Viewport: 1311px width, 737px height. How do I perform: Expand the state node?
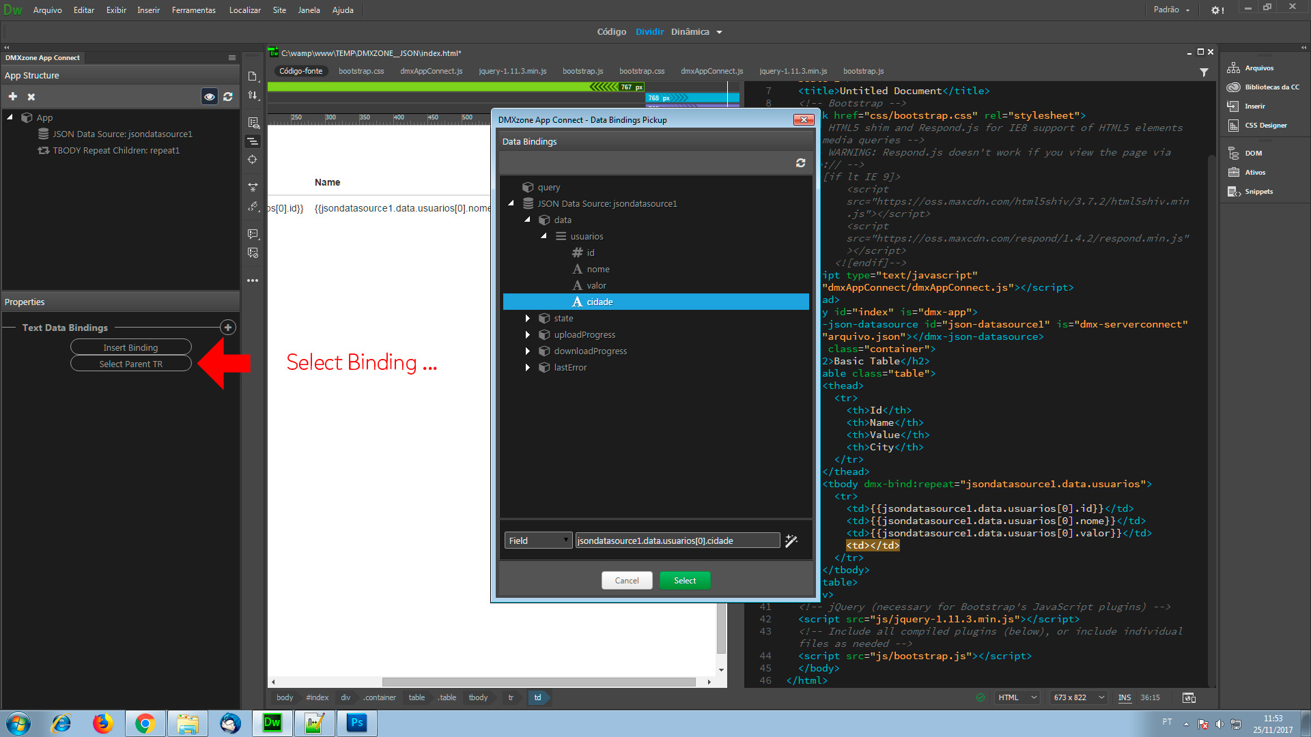tap(528, 319)
